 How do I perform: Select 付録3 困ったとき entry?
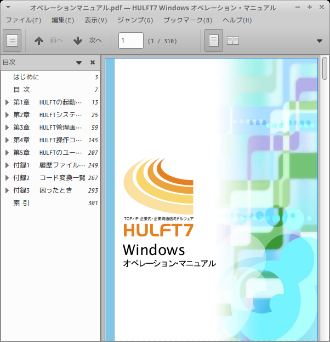(50, 190)
